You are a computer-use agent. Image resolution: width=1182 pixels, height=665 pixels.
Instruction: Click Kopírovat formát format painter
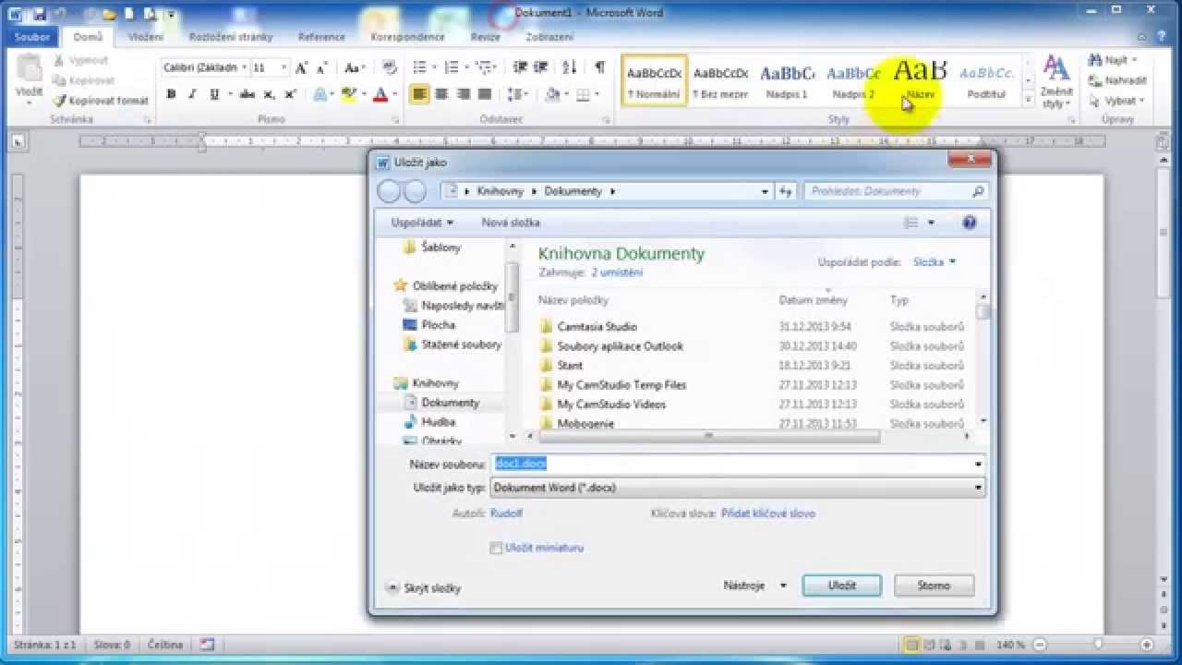click(101, 100)
